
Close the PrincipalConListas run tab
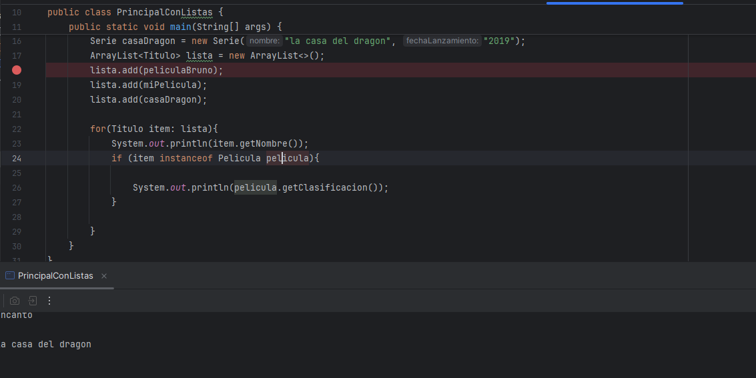coord(103,276)
